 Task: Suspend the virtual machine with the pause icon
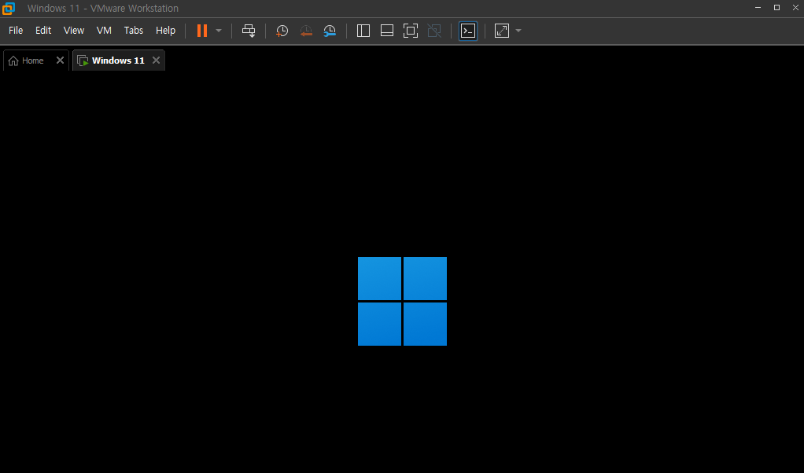pos(202,31)
